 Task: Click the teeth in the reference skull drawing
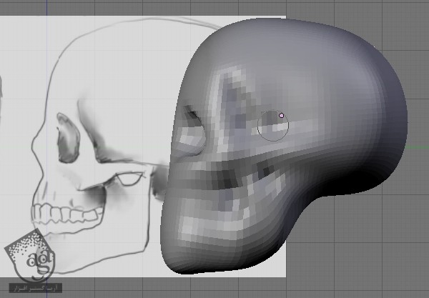click(x=67, y=214)
